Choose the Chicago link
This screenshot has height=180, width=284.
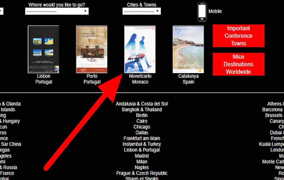point(142,127)
